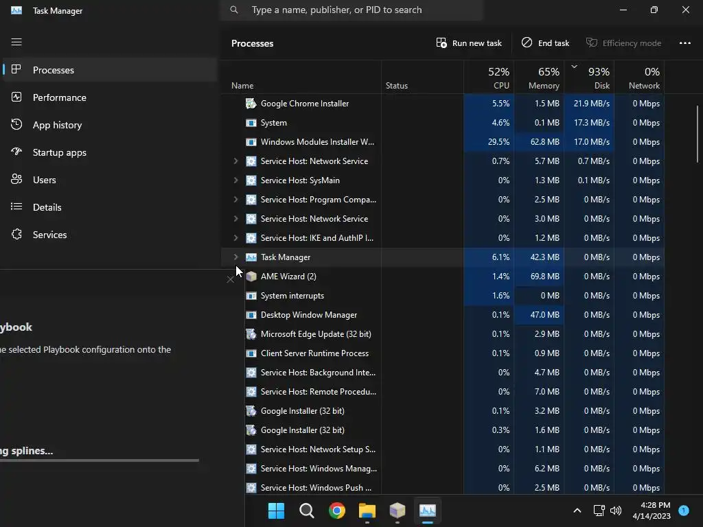Close the AME Wizard panel with X
Screen dimensions: 703x527
click(x=231, y=280)
